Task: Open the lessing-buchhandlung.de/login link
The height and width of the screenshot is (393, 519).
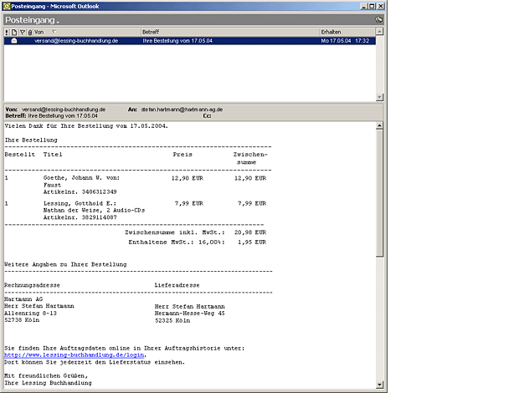Action: (x=75, y=355)
